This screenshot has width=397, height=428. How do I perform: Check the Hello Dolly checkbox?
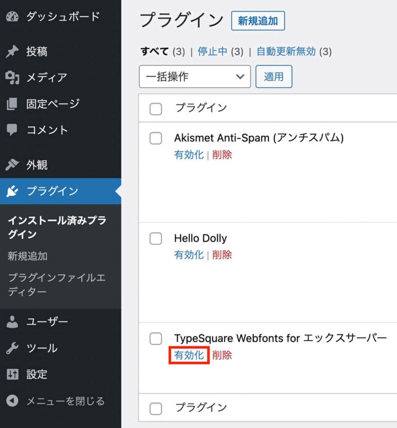pos(155,239)
